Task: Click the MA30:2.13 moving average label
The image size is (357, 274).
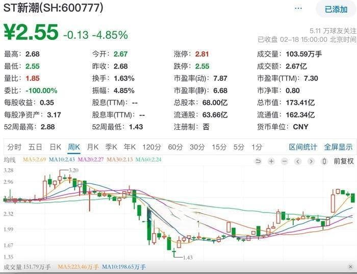Action: [119, 159]
